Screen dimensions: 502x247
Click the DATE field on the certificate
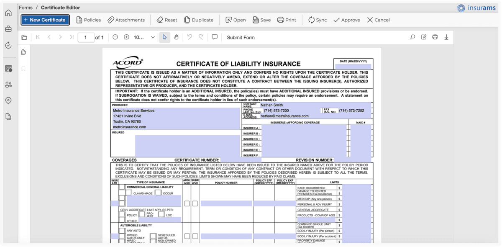[353, 67]
